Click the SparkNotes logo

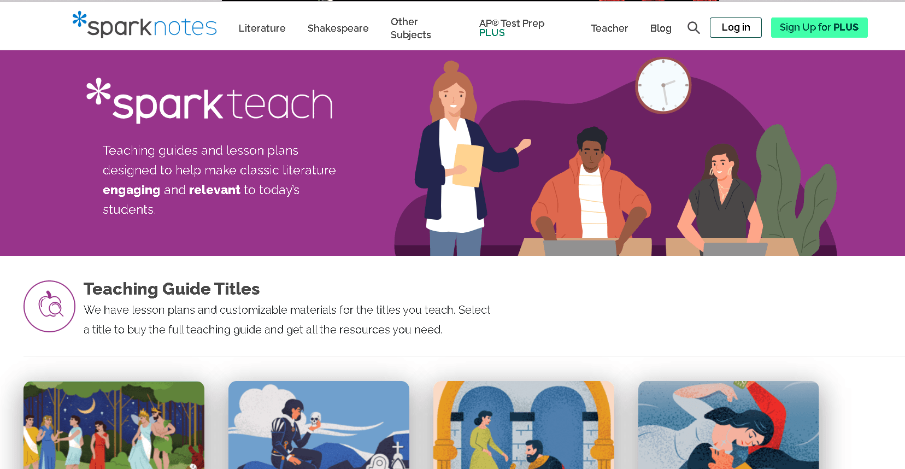pos(145,25)
